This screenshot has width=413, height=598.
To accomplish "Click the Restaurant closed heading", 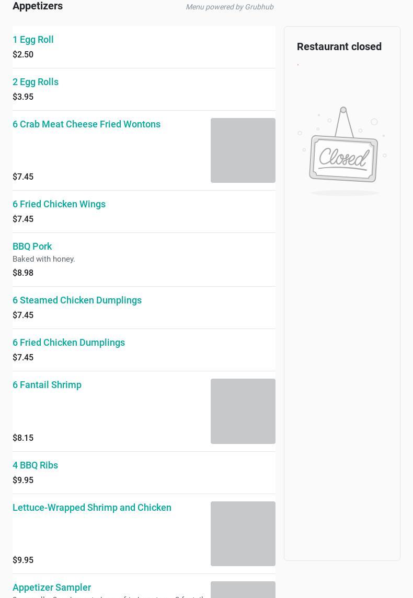I will (339, 46).
